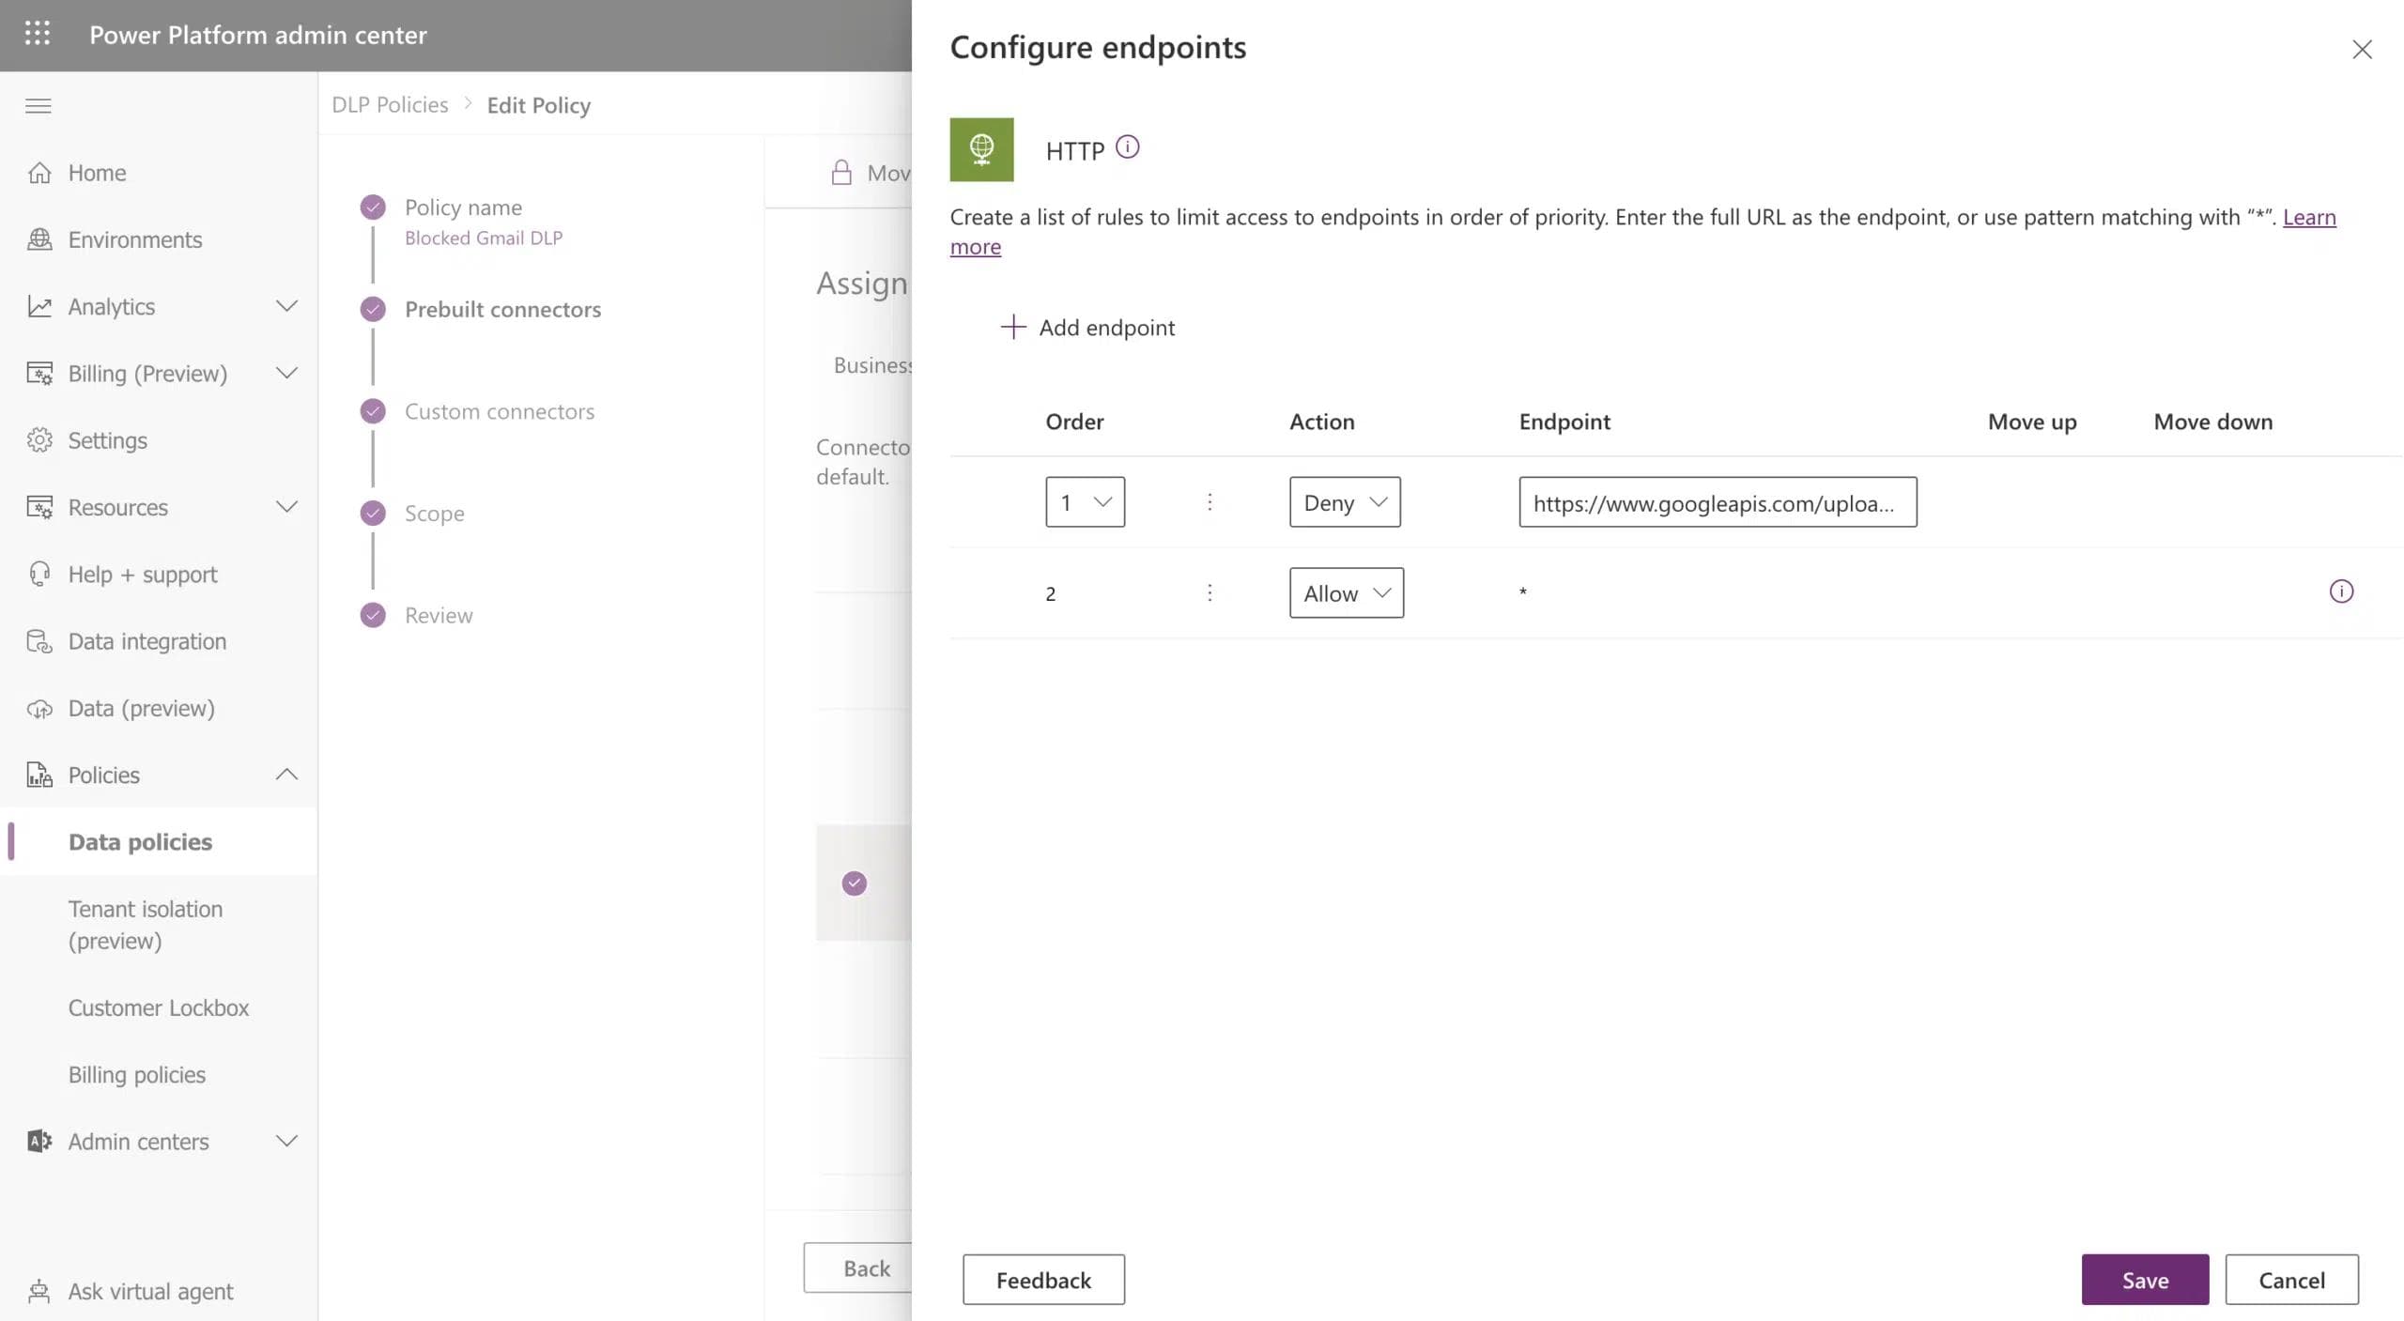Open Environments in the sidebar
The height and width of the screenshot is (1321, 2404).
[x=134, y=240]
